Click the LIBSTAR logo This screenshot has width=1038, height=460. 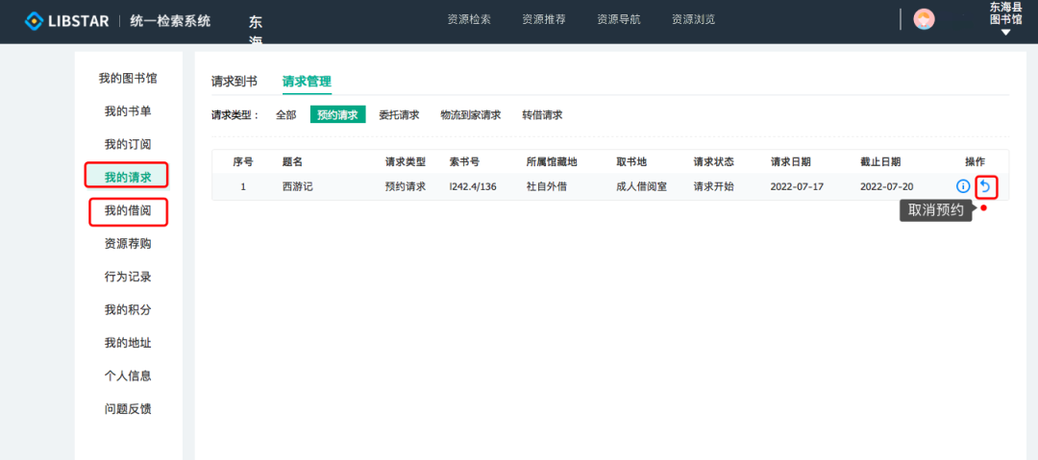(x=67, y=20)
